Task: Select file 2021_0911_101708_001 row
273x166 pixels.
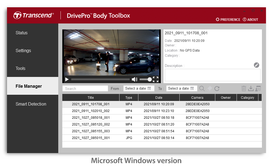Action: click(x=162, y=104)
